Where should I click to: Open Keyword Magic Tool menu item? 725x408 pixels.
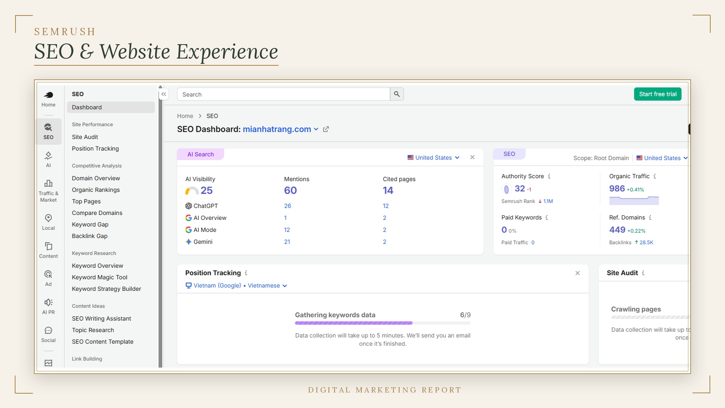pos(100,277)
